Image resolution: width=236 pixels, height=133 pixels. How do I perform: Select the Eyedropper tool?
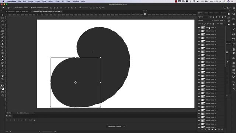(3, 34)
